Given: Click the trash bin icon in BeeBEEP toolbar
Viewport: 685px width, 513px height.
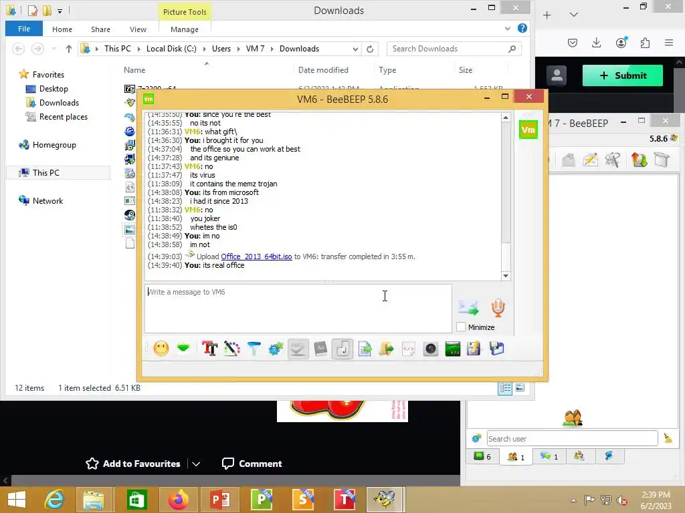Looking at the screenshot, I should (x=662, y=160).
